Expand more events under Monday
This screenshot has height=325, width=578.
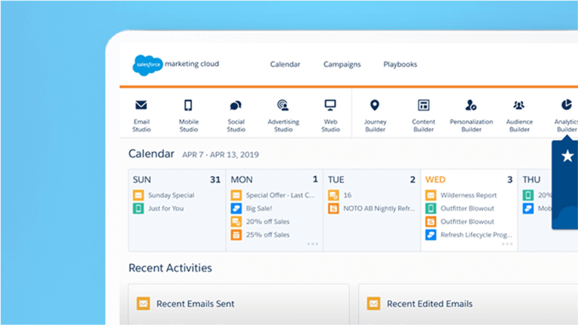(312, 244)
